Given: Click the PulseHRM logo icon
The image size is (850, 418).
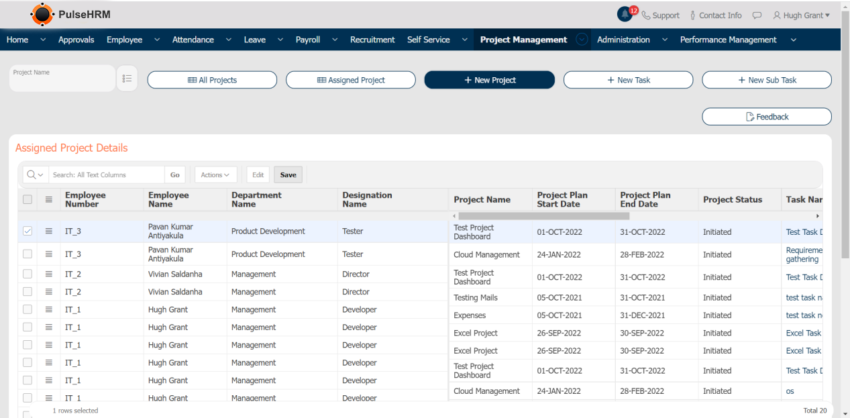Looking at the screenshot, I should point(42,14).
